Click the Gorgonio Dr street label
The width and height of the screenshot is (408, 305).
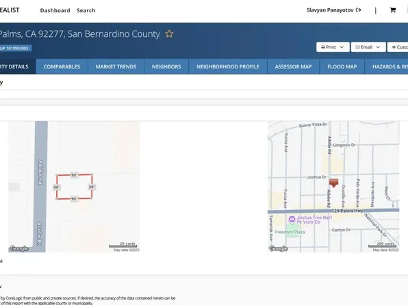click(x=344, y=145)
